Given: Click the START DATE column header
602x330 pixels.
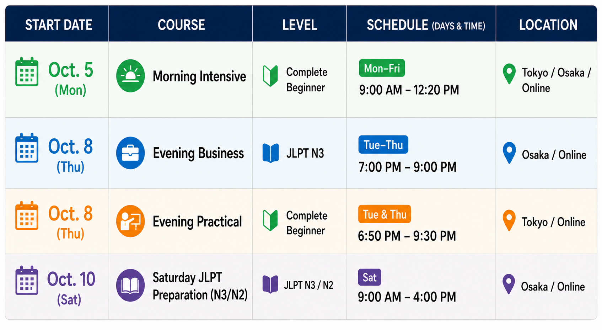Looking at the screenshot, I should coord(59,25).
